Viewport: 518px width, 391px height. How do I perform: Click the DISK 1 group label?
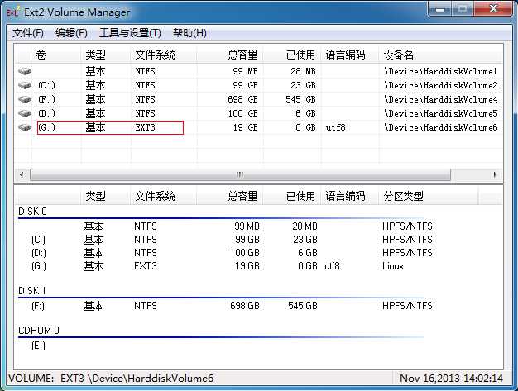(32, 291)
